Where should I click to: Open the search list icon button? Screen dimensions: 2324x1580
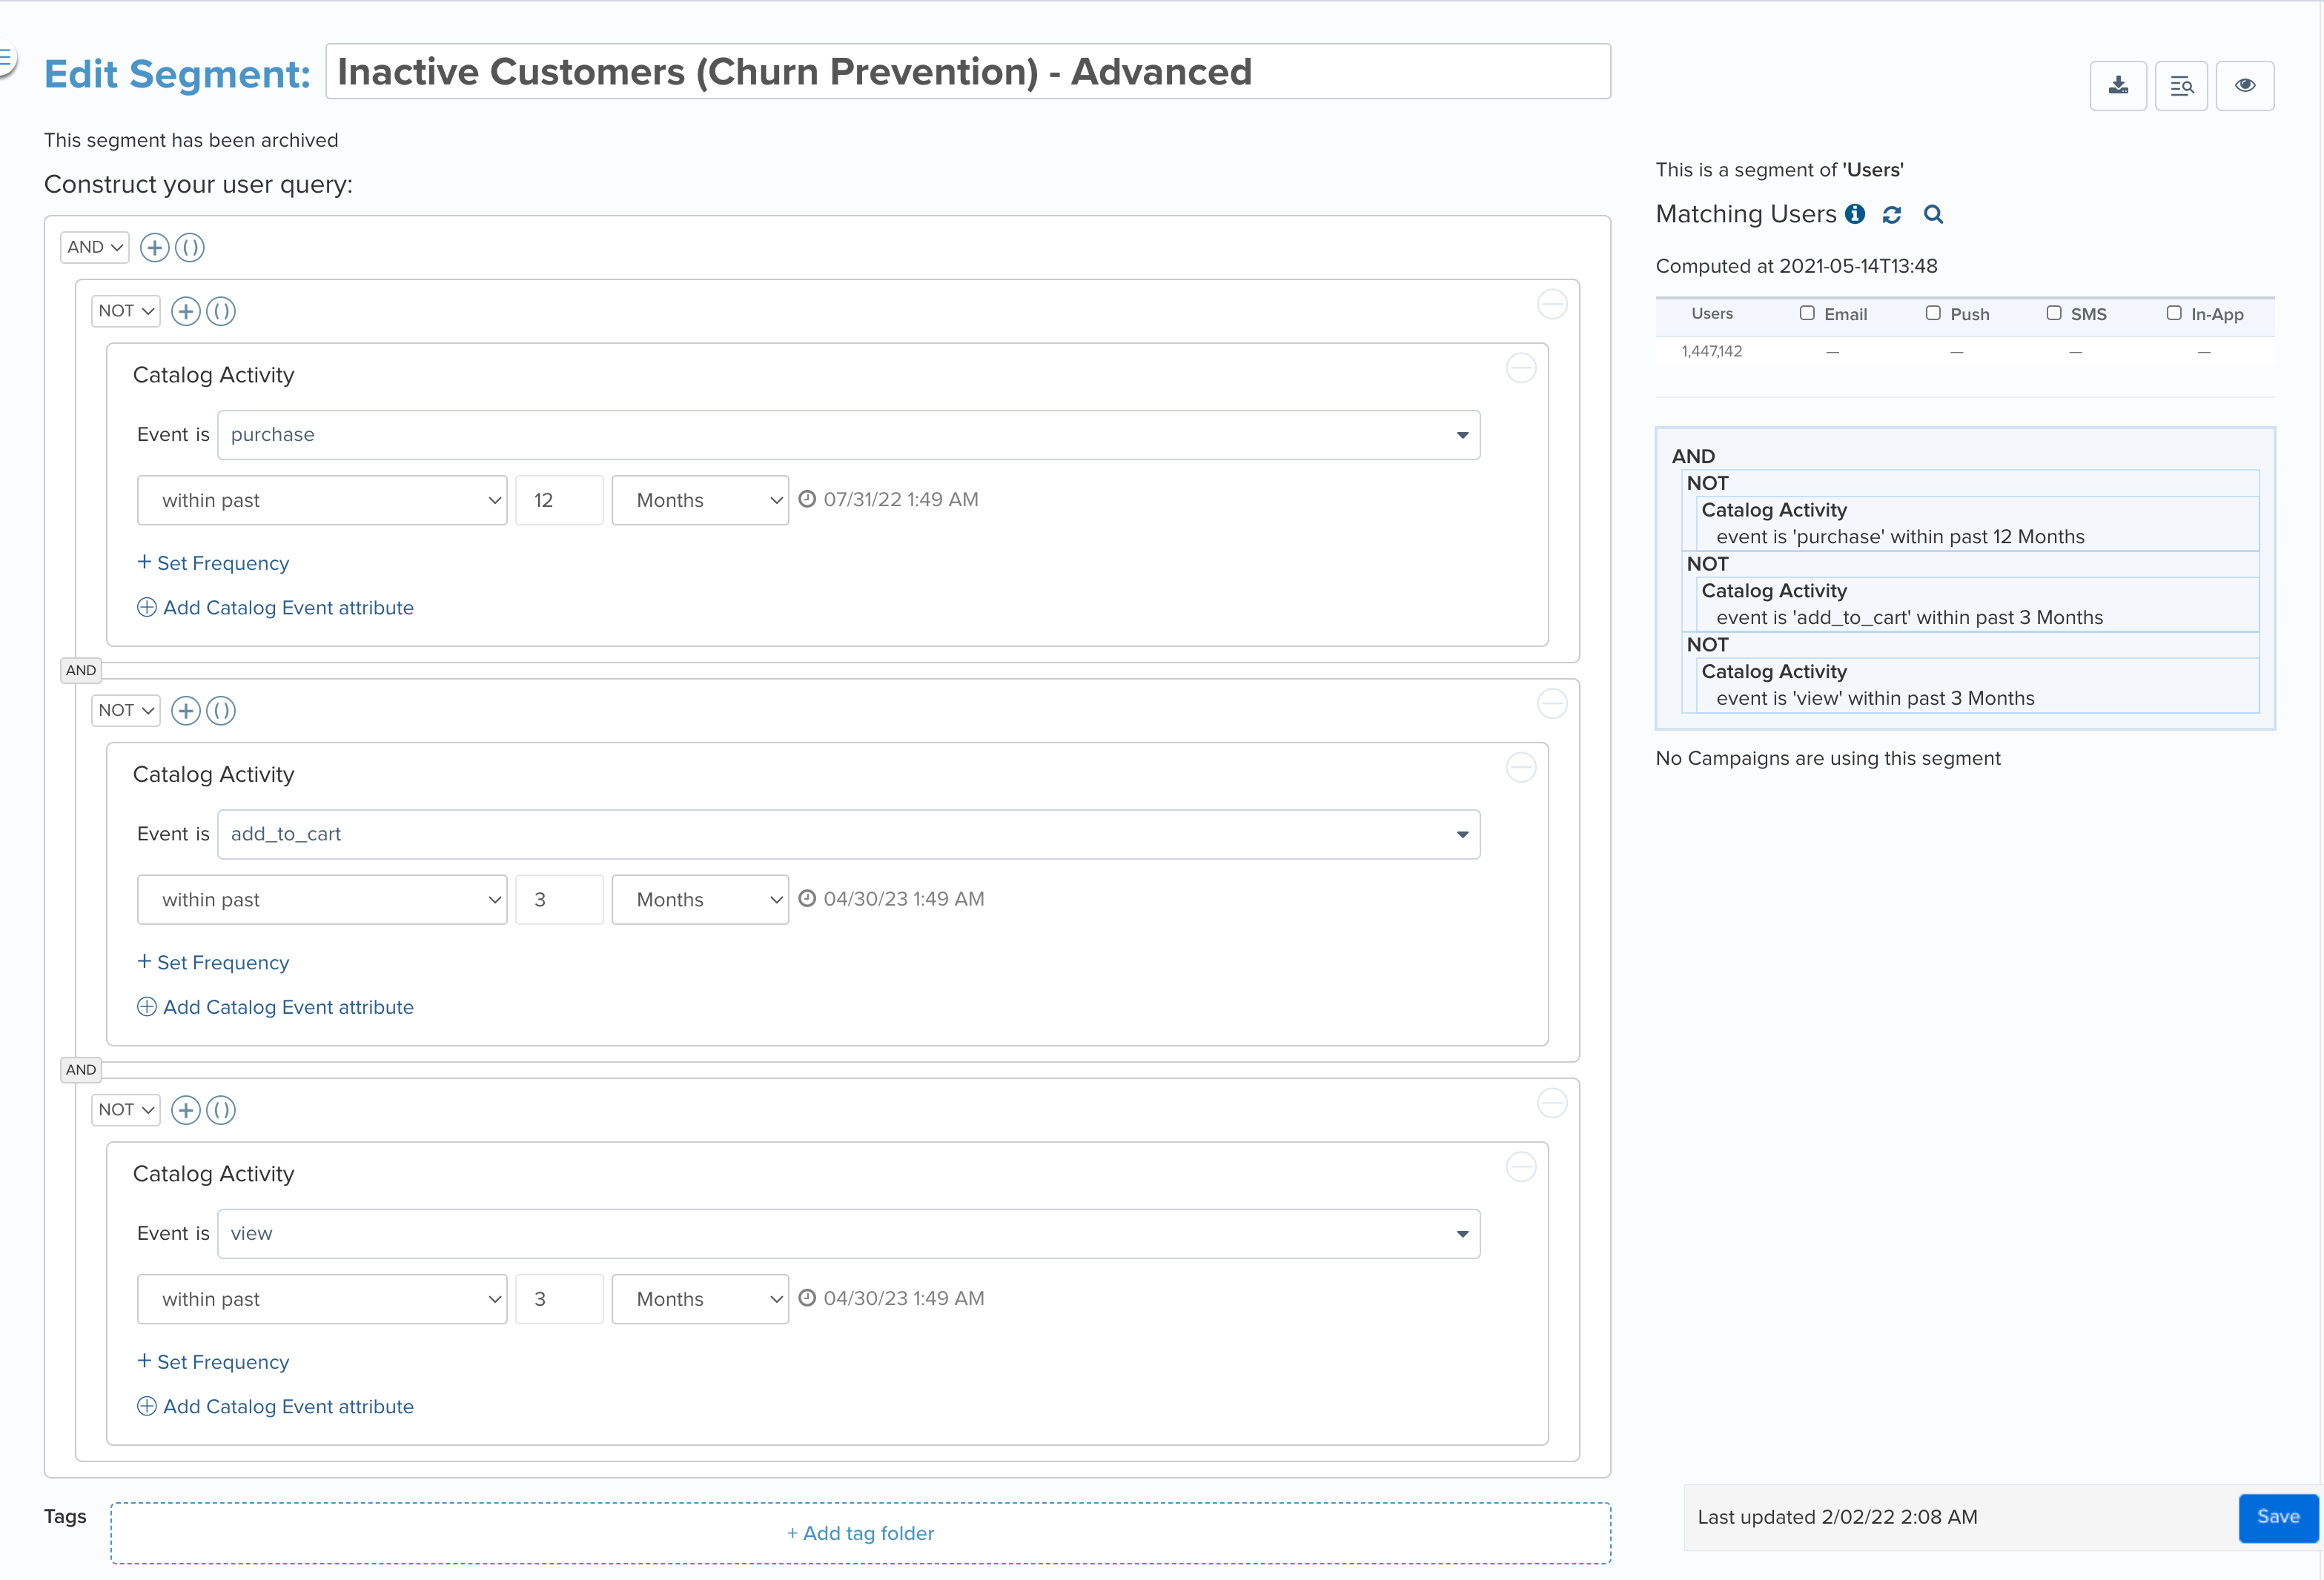tap(2181, 86)
